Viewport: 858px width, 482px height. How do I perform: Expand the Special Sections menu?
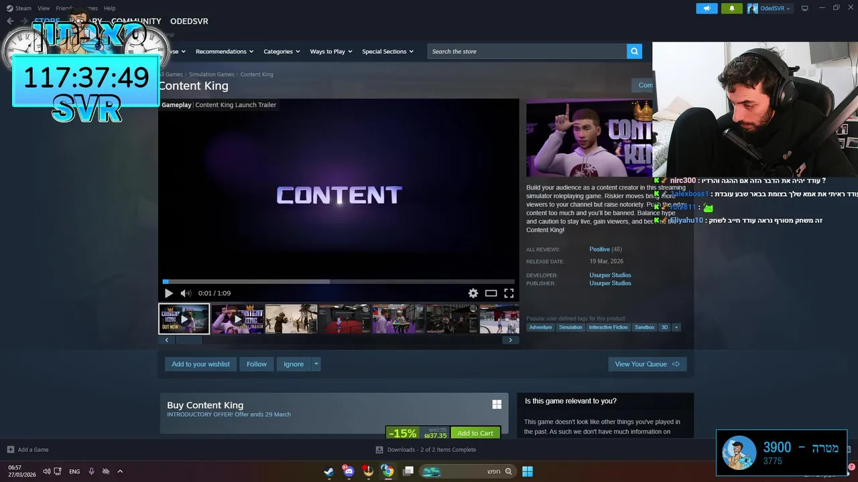[387, 52]
